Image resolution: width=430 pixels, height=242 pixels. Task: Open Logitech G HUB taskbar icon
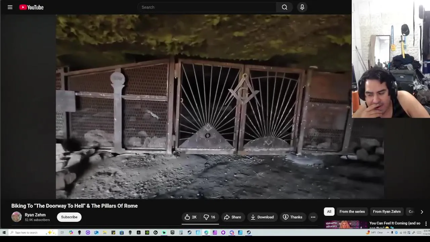[156, 232]
